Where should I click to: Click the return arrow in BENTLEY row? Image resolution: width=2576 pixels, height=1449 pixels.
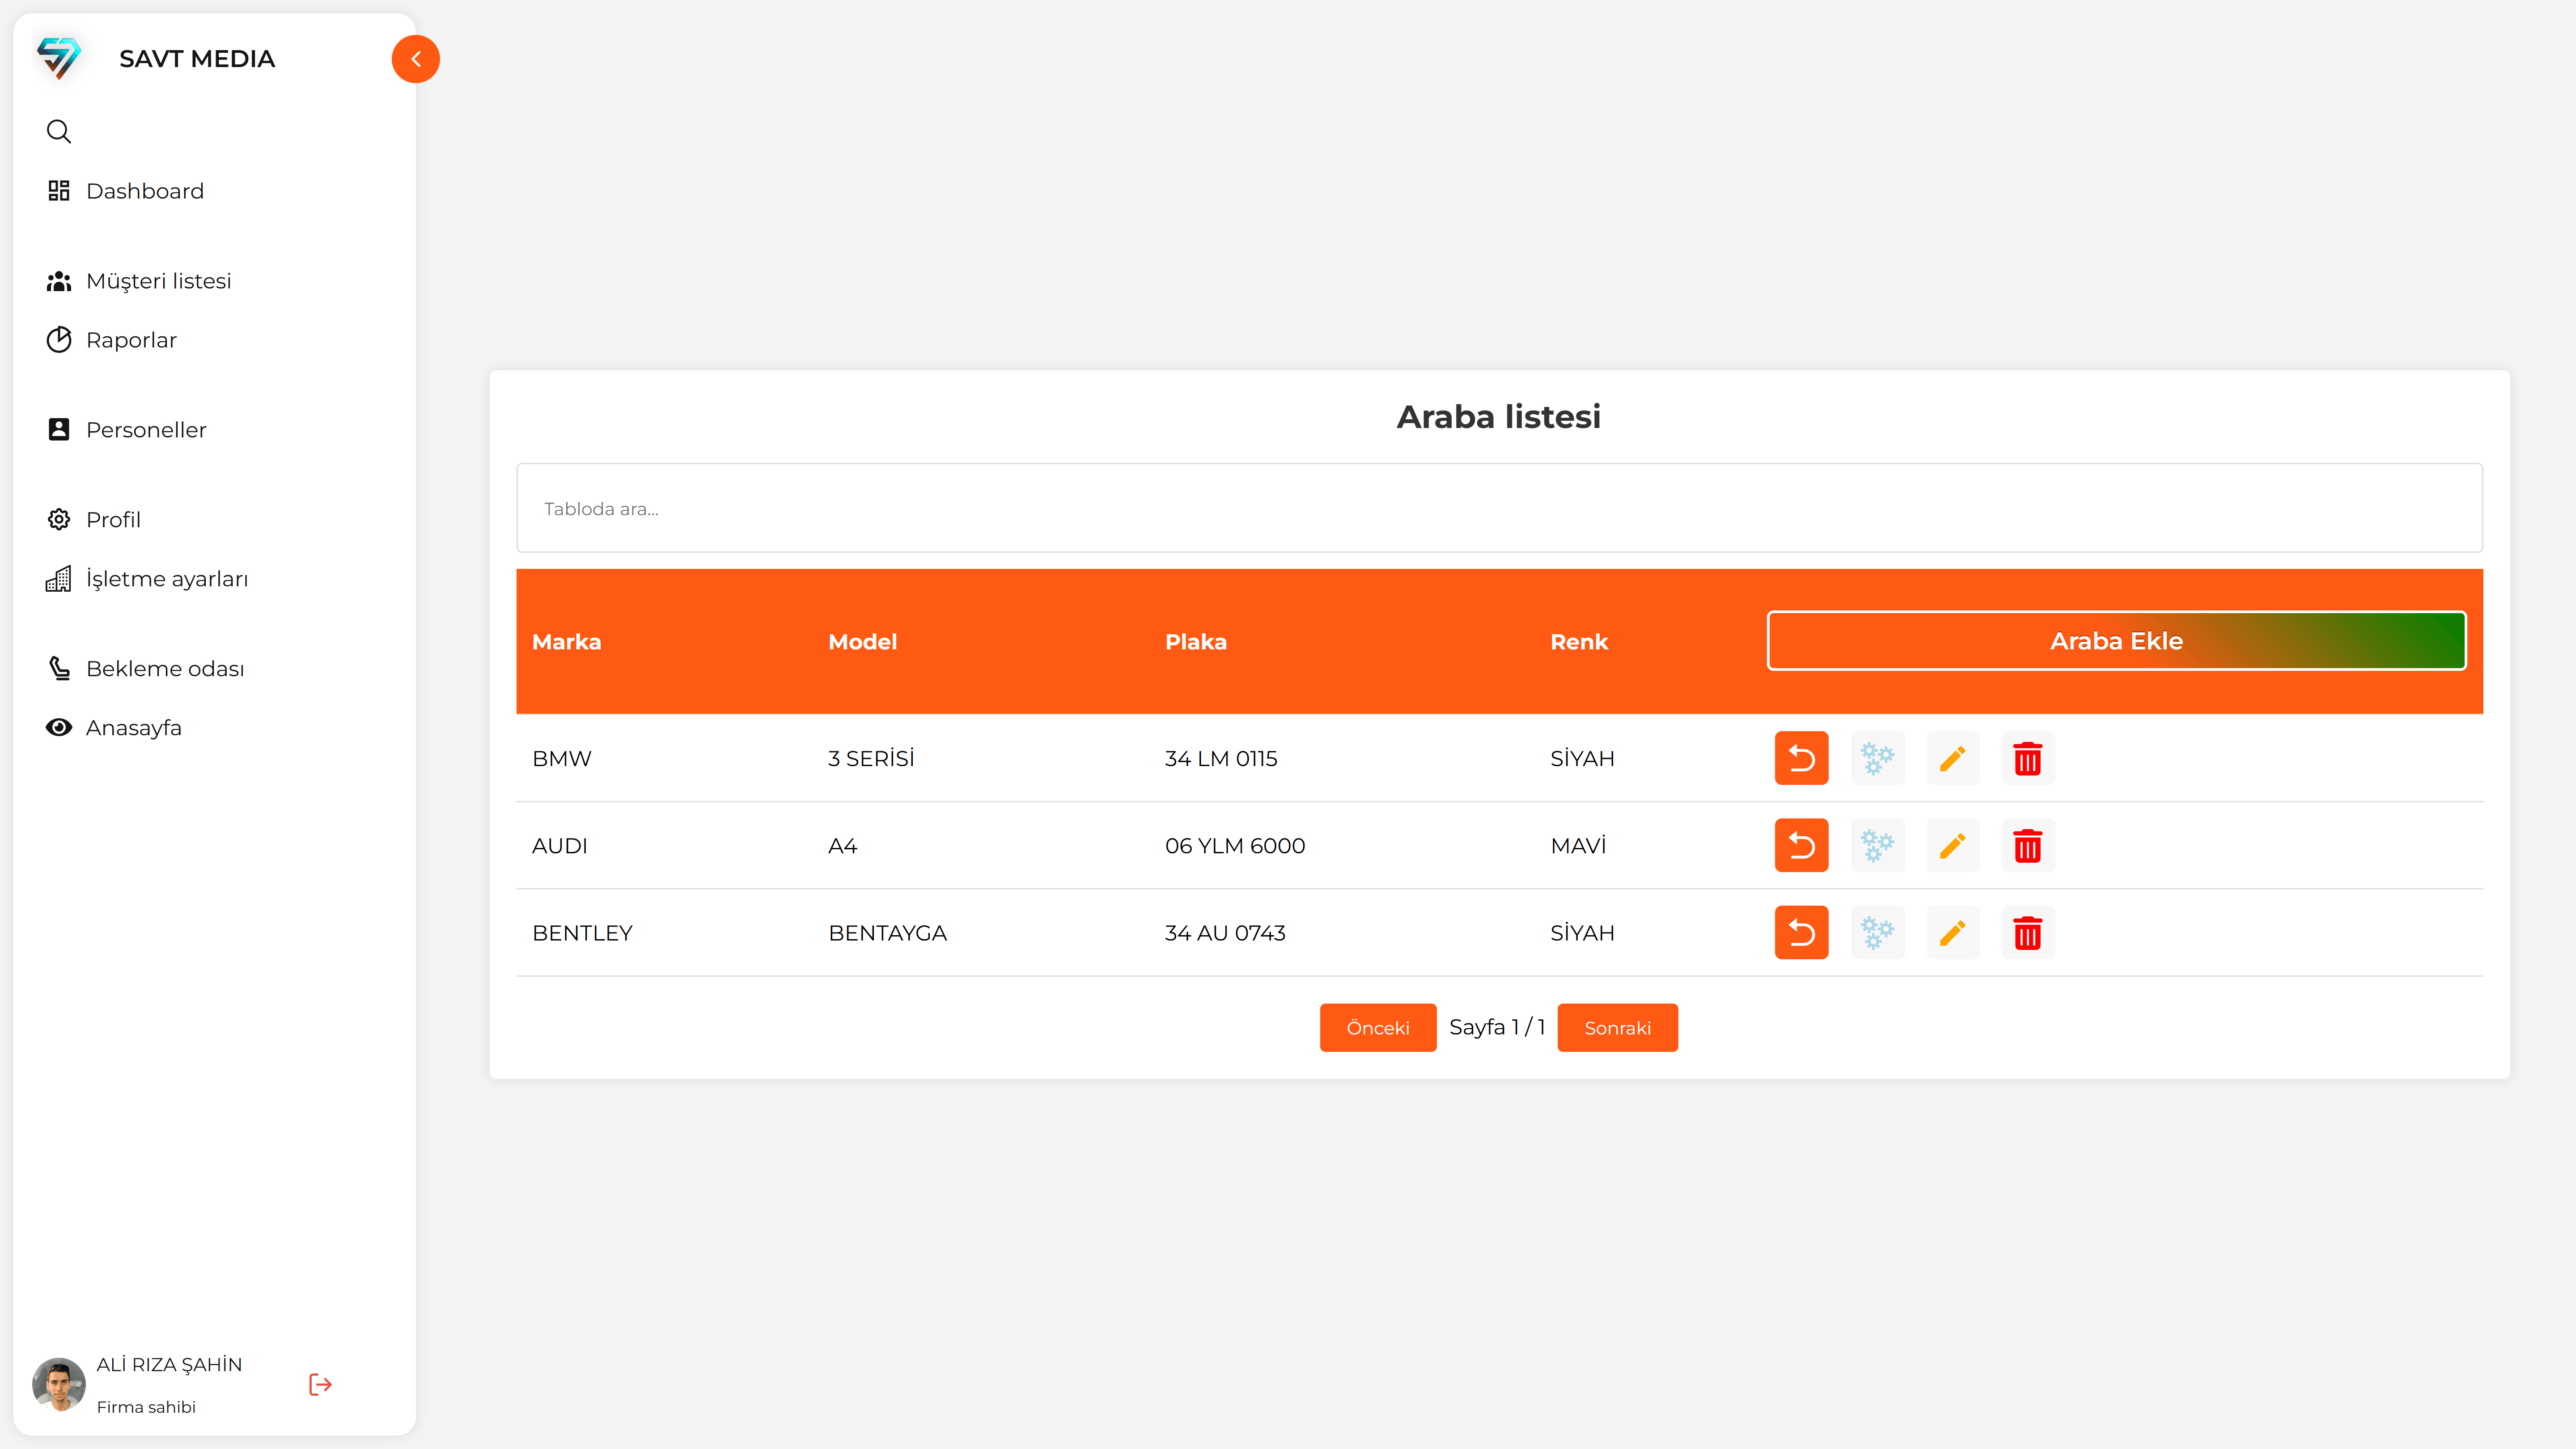click(x=1801, y=933)
